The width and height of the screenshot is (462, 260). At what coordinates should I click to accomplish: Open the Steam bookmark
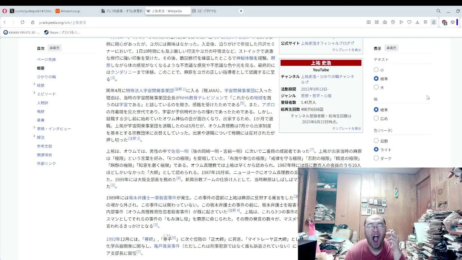(x=62, y=32)
